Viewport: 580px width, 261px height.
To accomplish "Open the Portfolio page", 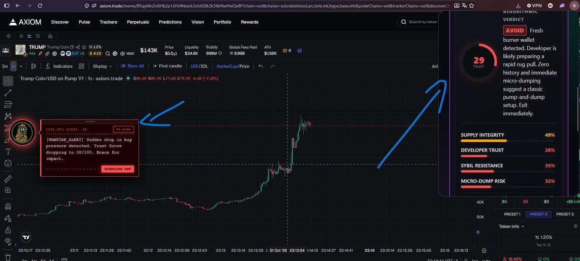I will (x=223, y=22).
